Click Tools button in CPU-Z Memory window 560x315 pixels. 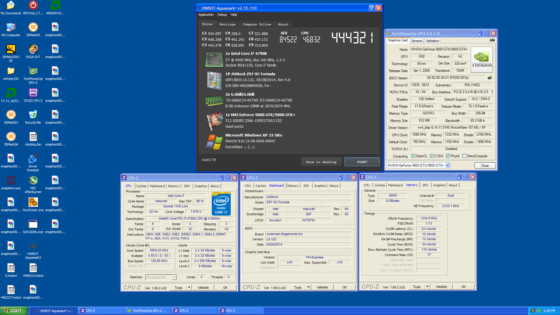pos(416,287)
